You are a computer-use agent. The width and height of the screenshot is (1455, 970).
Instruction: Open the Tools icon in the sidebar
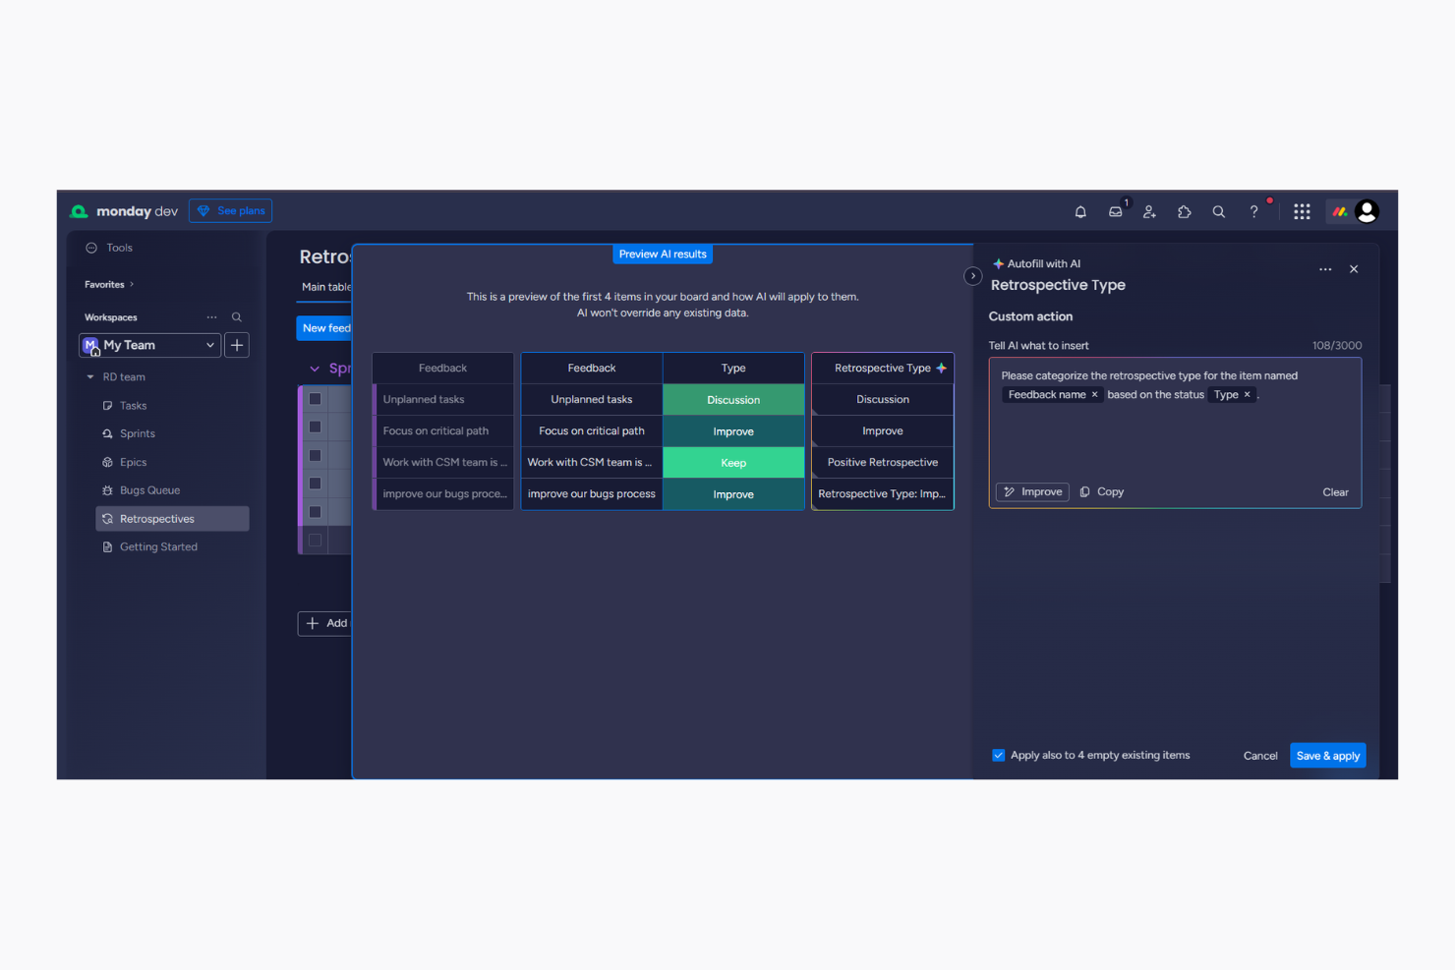pyautogui.click(x=89, y=247)
